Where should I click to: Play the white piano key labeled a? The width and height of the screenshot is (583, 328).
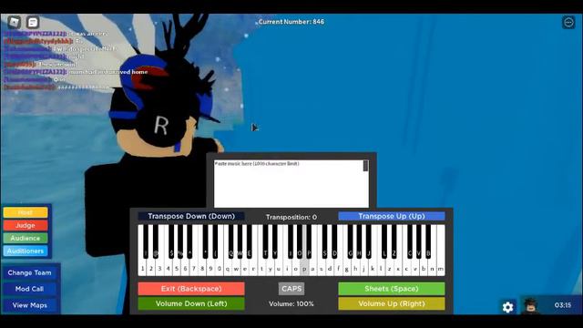(312, 268)
